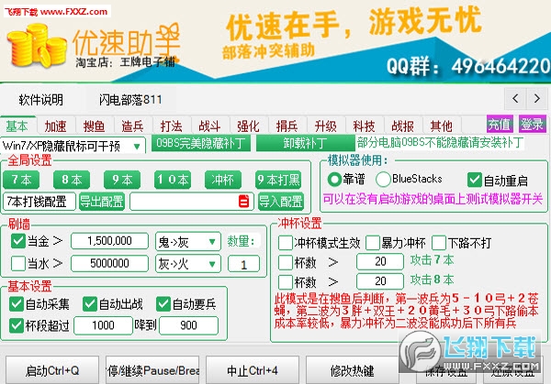551x384 pixels.
Task: Uncheck the 自动重启 checkbox
Action: pos(475,180)
